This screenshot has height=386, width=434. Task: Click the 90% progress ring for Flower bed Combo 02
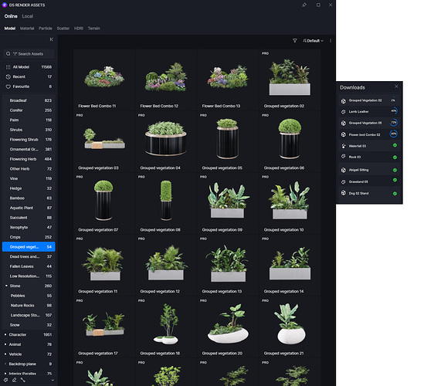[394, 134]
